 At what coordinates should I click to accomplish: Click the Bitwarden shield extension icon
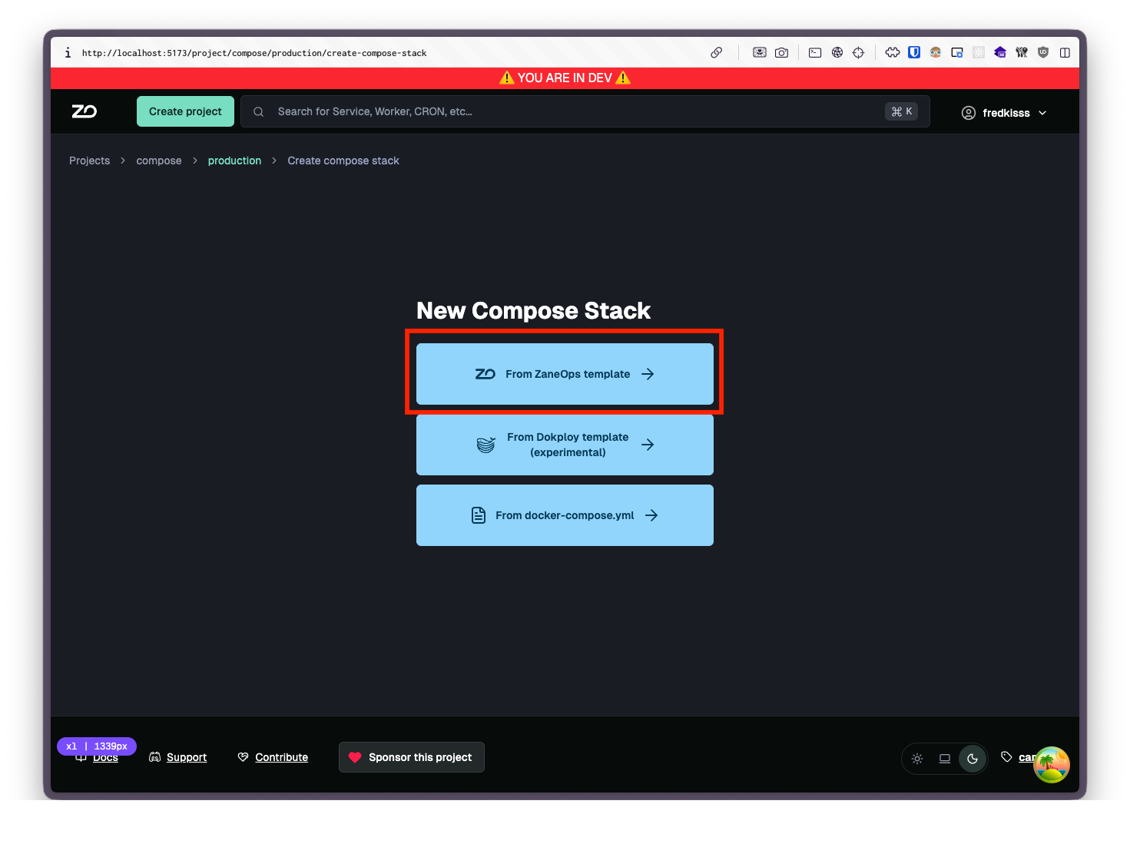click(x=914, y=53)
